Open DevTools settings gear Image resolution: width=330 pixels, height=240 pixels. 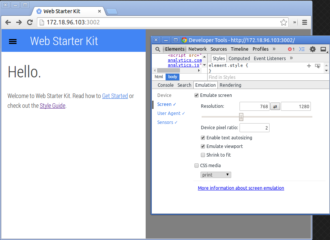(312, 49)
